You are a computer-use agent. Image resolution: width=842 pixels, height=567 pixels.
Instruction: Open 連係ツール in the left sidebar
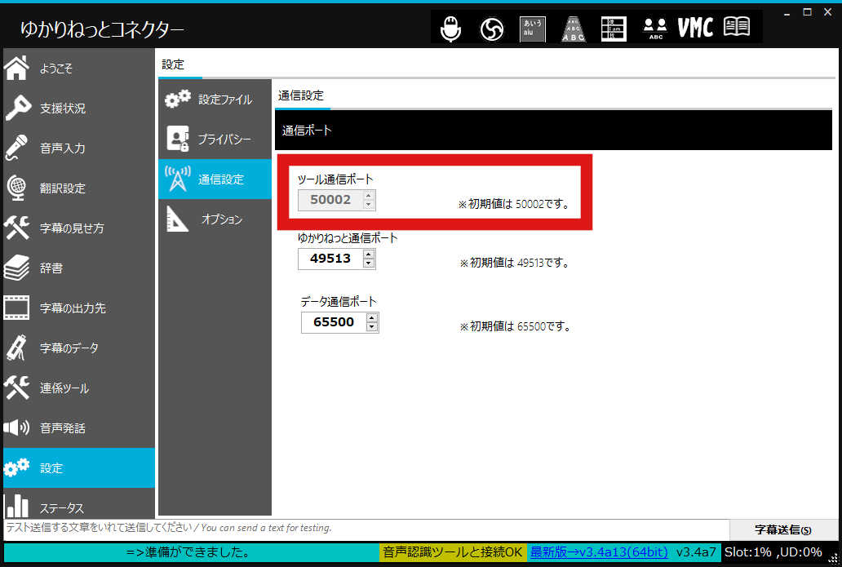[79, 388]
